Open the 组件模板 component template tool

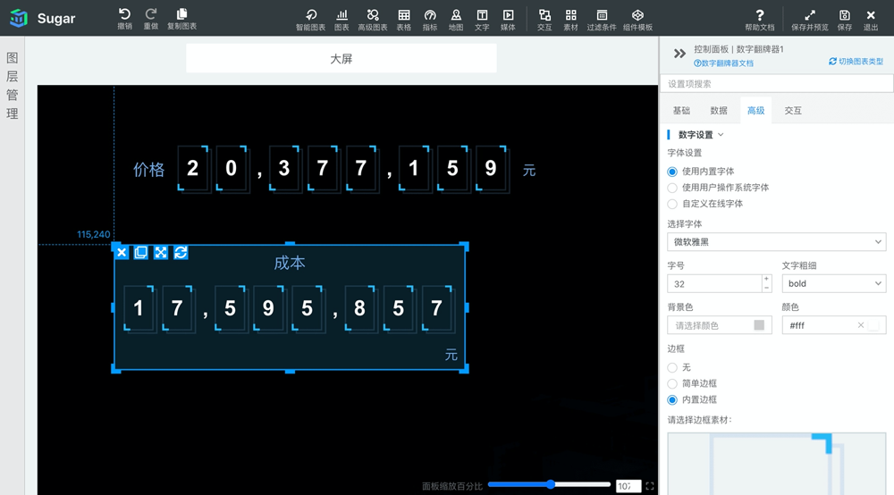[637, 20]
